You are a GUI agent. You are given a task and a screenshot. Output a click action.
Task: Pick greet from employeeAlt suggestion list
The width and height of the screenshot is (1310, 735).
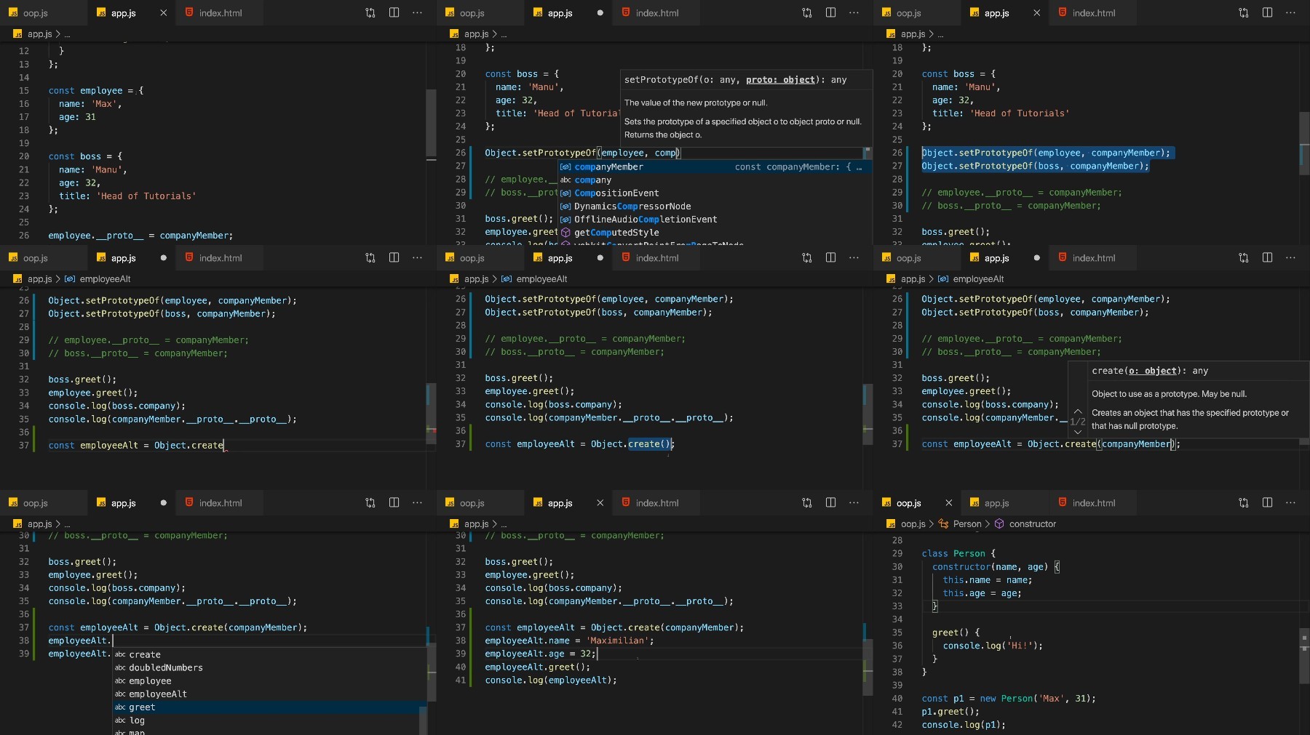269,707
